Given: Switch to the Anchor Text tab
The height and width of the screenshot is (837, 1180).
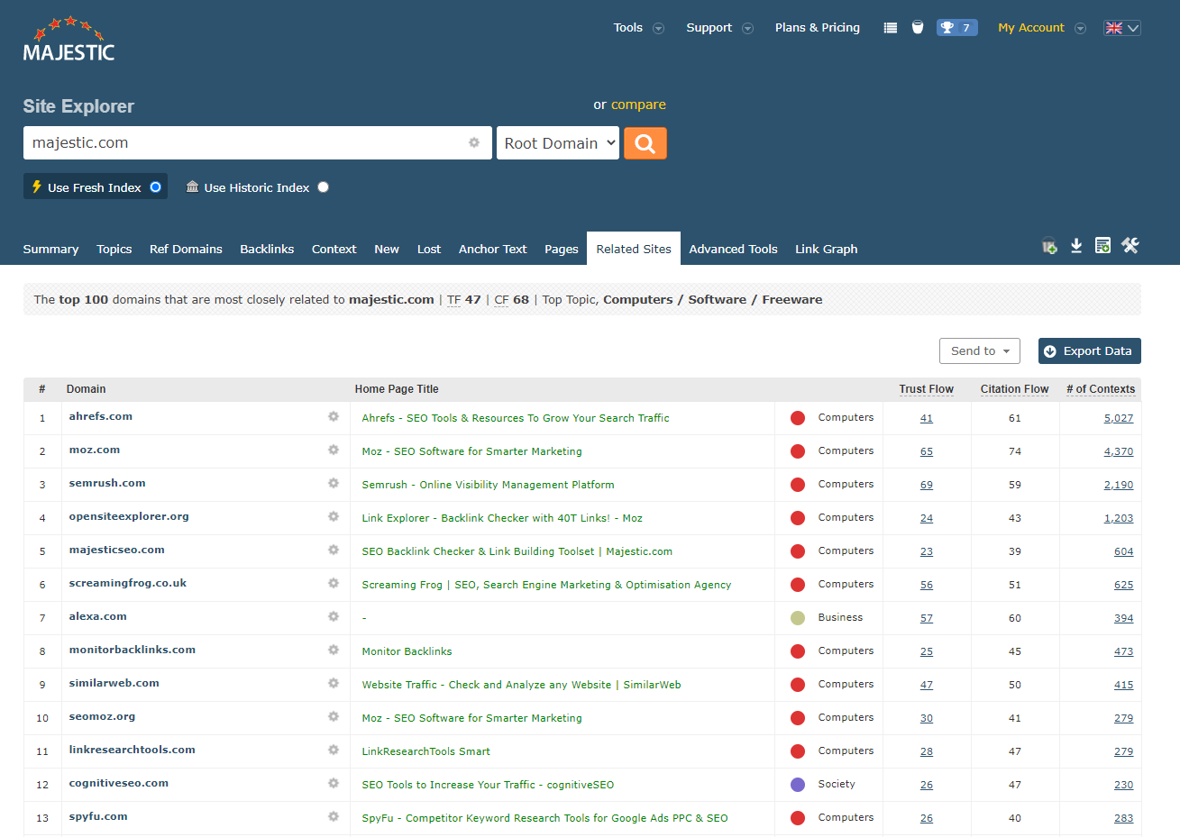Looking at the screenshot, I should pos(492,249).
